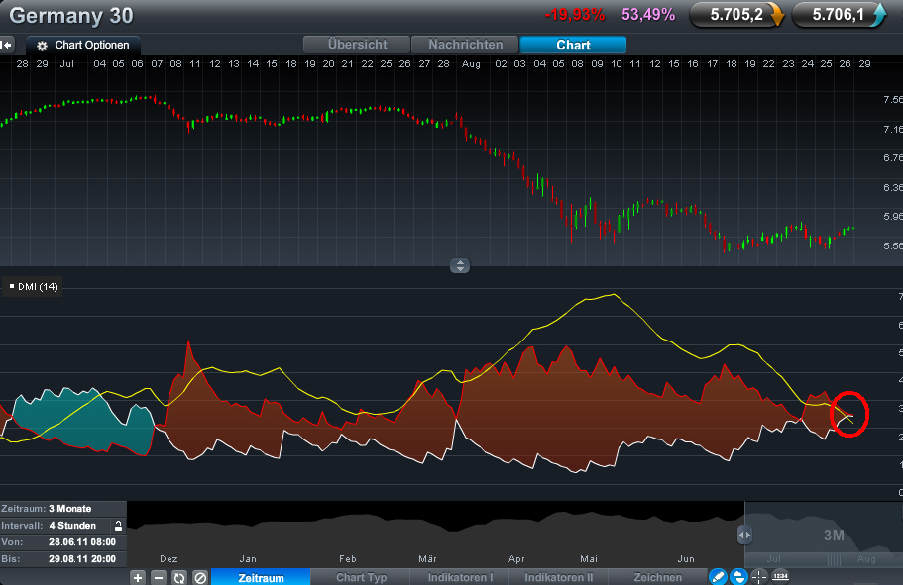The width and height of the screenshot is (903, 585).
Task: Switch to the Übersicht tab
Action: (x=357, y=45)
